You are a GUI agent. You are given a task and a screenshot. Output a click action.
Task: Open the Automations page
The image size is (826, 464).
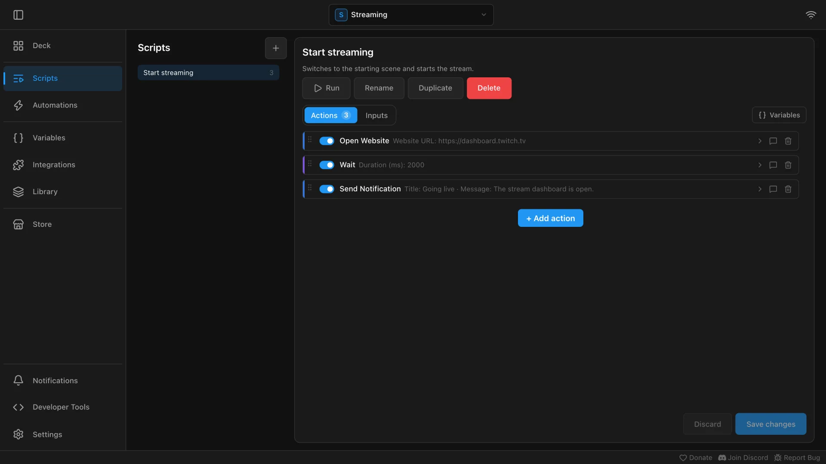(x=63, y=105)
